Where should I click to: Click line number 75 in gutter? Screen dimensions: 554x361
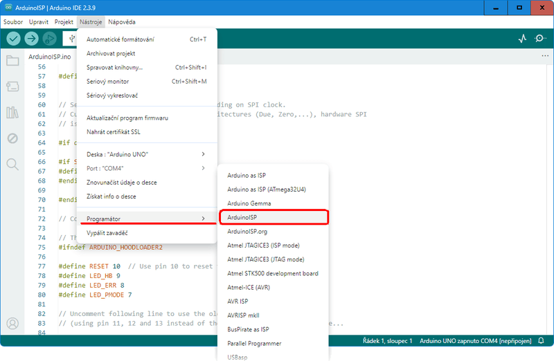(x=42, y=248)
